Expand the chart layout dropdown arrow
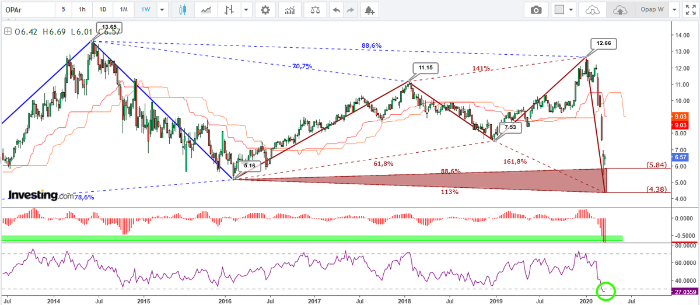This screenshot has height=305, width=700. [571, 10]
